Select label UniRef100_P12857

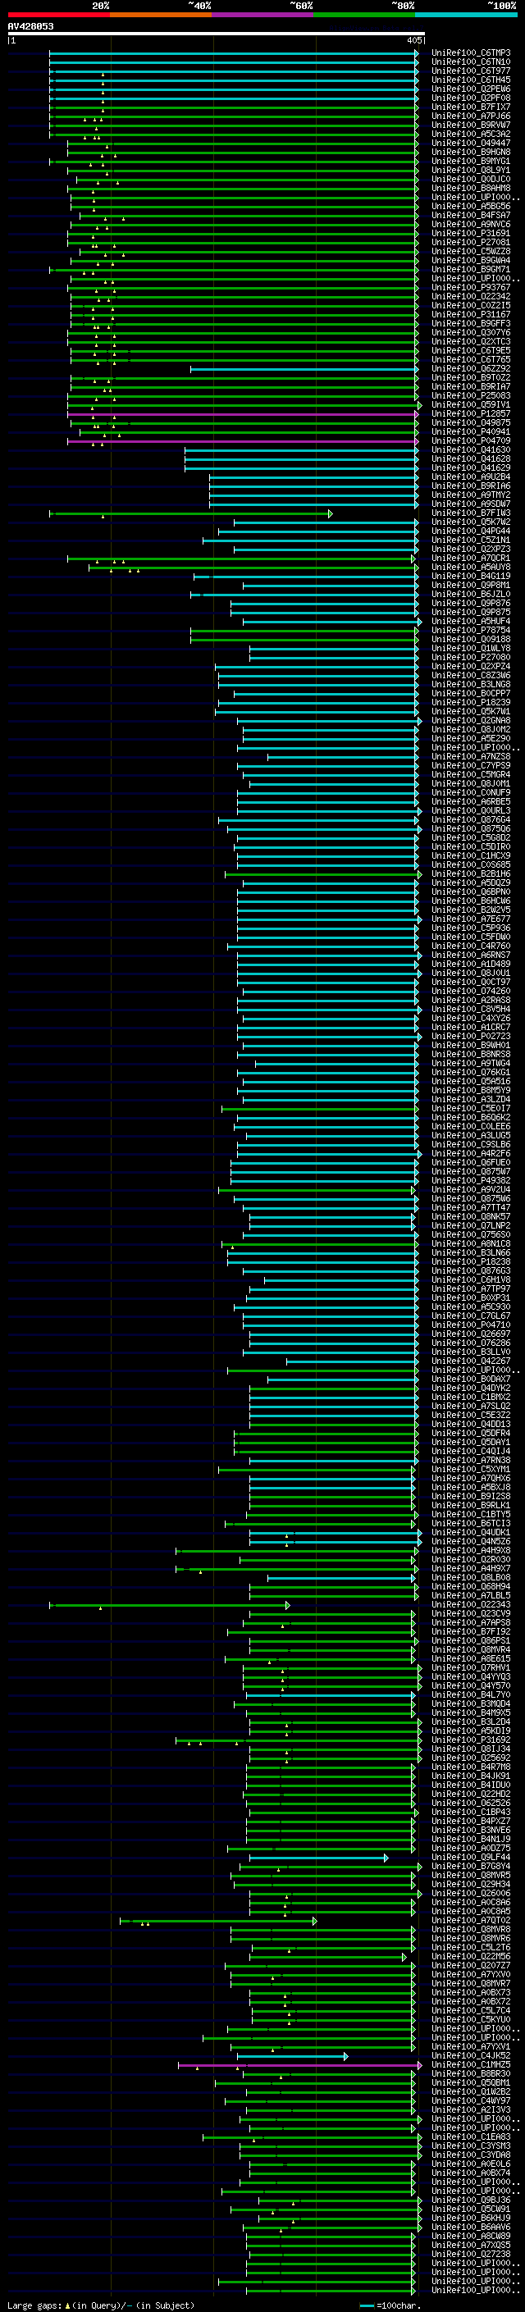tap(470, 413)
